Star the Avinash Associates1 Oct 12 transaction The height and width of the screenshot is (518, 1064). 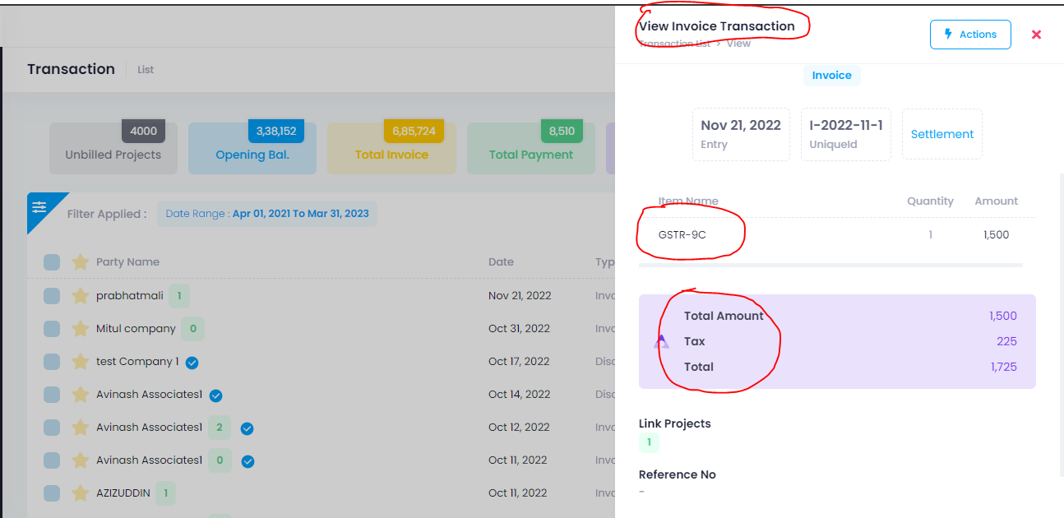80,428
